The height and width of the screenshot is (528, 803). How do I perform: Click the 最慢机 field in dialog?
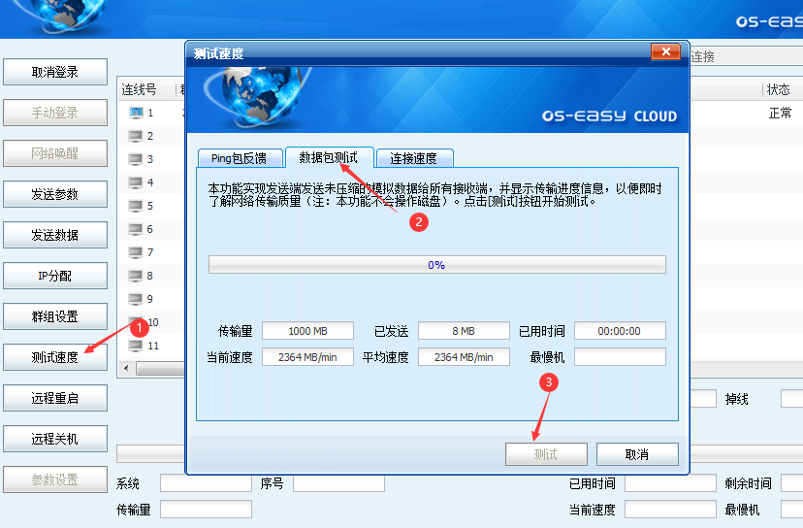619,357
